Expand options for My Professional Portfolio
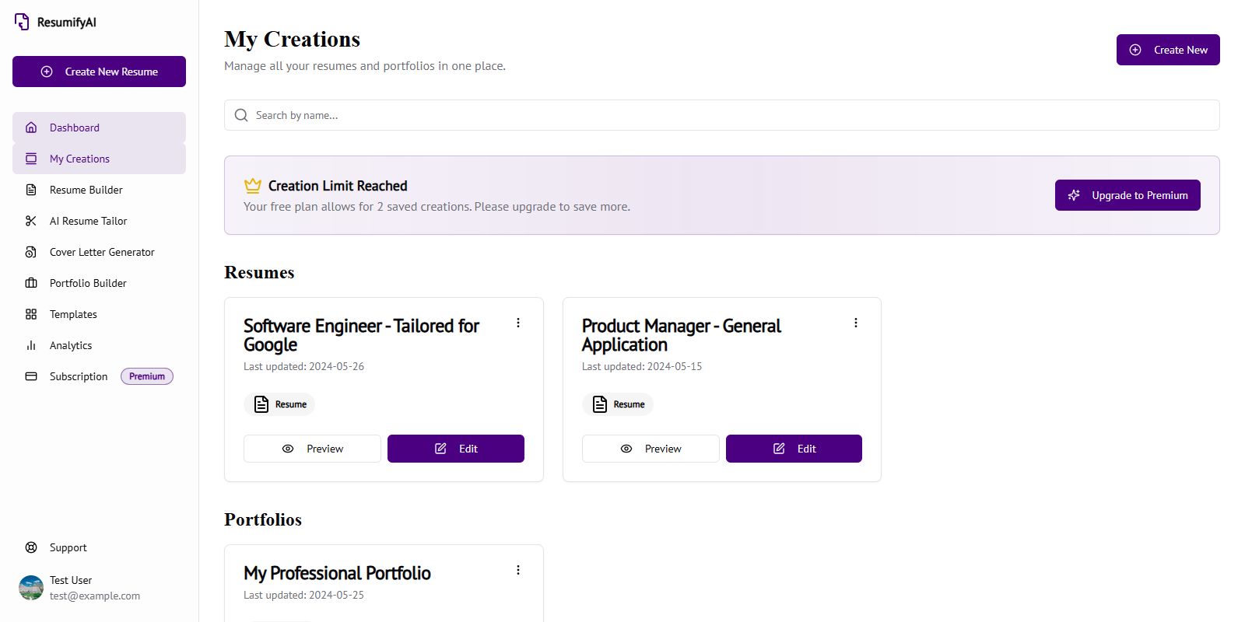The width and height of the screenshot is (1245, 622). (518, 570)
